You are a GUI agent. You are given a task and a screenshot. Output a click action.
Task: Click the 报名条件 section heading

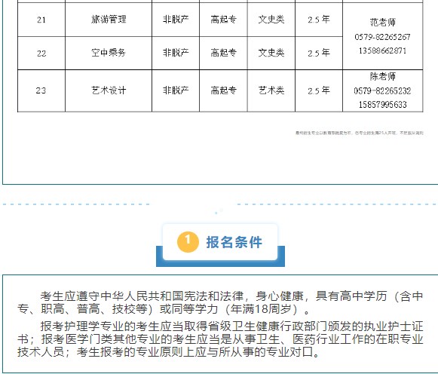coord(234,242)
